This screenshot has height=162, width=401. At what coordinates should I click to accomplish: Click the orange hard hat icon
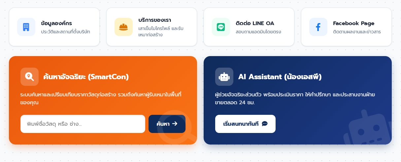[123, 27]
